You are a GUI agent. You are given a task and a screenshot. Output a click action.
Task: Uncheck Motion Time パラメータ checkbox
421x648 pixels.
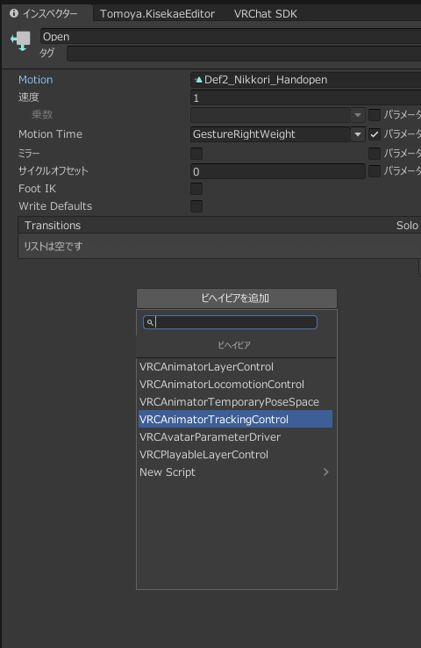click(x=375, y=133)
